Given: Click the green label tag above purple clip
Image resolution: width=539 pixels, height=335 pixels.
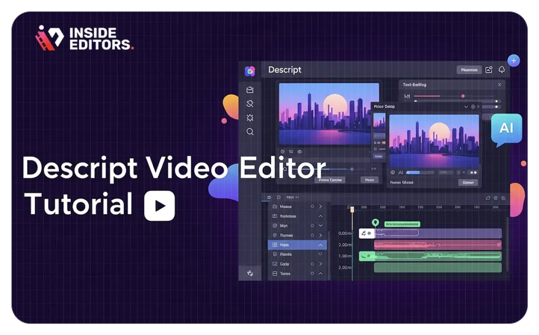Looking at the screenshot, I should pos(402,224).
